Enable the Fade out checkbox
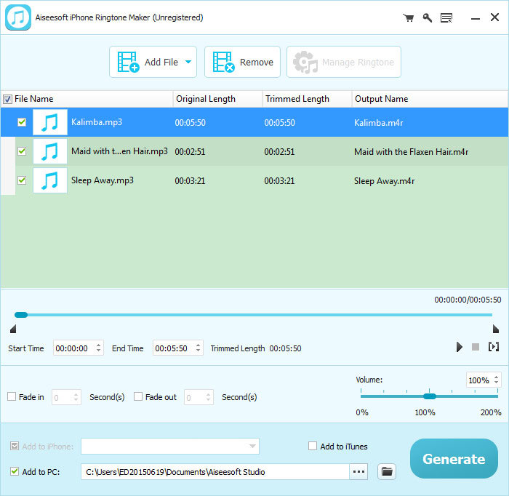 point(138,396)
